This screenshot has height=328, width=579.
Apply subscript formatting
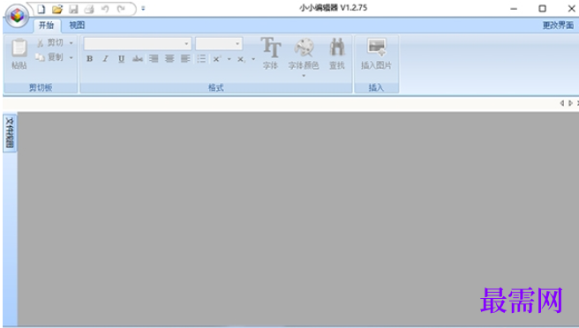pyautogui.click(x=241, y=59)
